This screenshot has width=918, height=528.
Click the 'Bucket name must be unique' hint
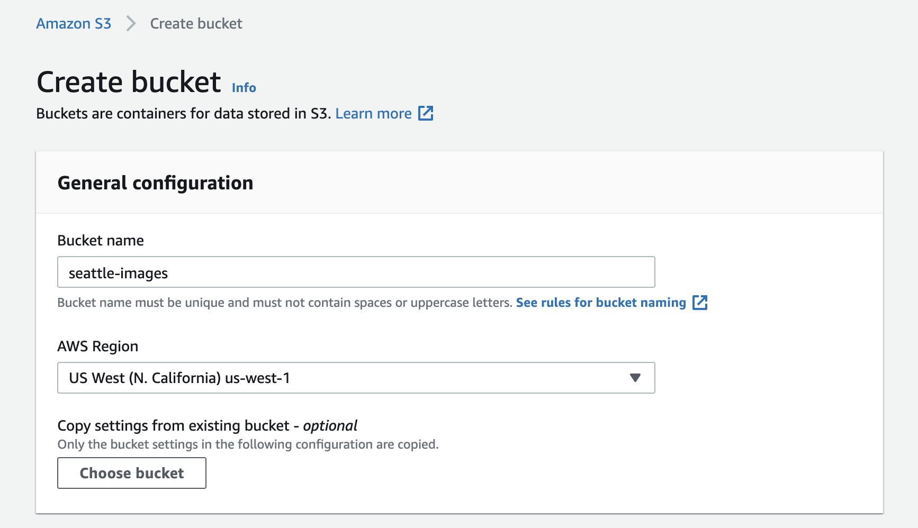285,303
